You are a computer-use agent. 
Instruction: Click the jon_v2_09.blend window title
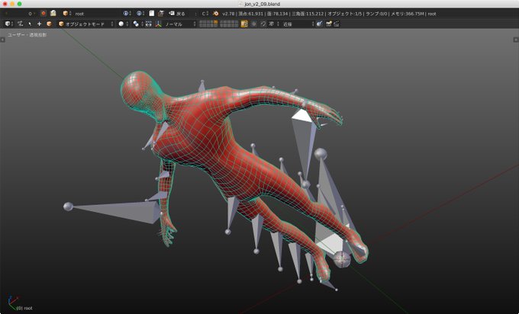pyautogui.click(x=262, y=4)
